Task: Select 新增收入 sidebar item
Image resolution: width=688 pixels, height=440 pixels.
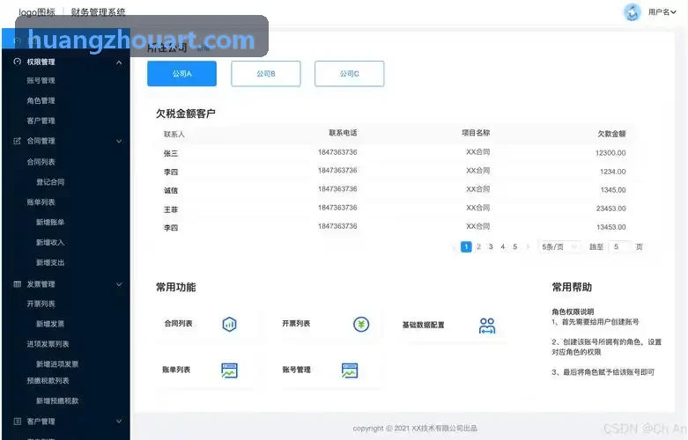Action: point(50,242)
